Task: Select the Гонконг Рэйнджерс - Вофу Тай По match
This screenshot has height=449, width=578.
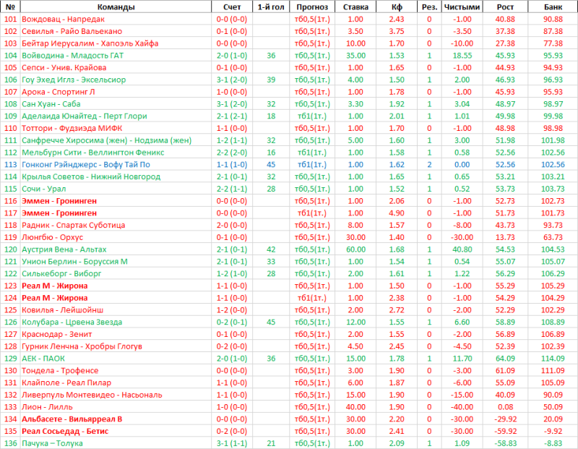Action: pos(86,164)
